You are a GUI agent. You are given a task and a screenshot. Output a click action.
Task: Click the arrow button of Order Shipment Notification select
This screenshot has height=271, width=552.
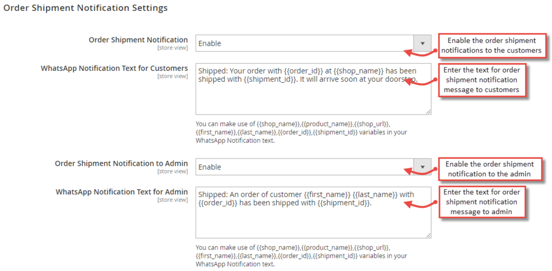pos(422,43)
